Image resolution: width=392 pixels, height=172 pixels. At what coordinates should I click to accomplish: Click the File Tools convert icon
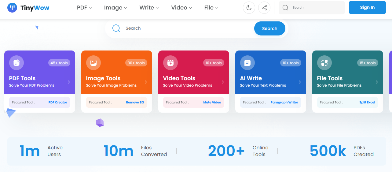coord(324,63)
